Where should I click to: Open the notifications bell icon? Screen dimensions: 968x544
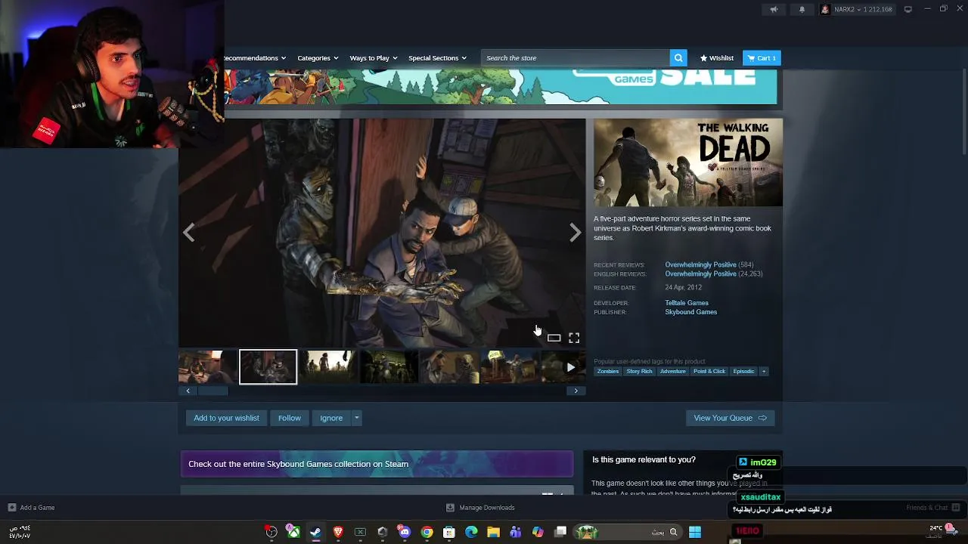point(802,9)
